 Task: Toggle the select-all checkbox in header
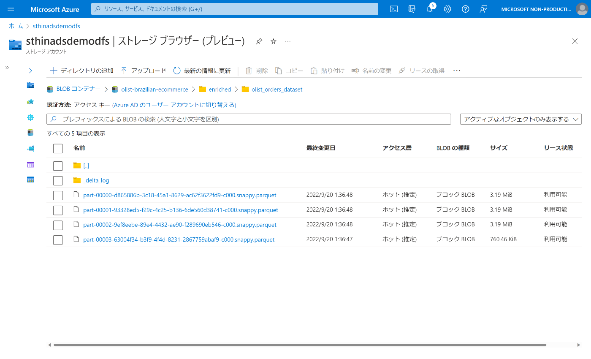tap(58, 148)
